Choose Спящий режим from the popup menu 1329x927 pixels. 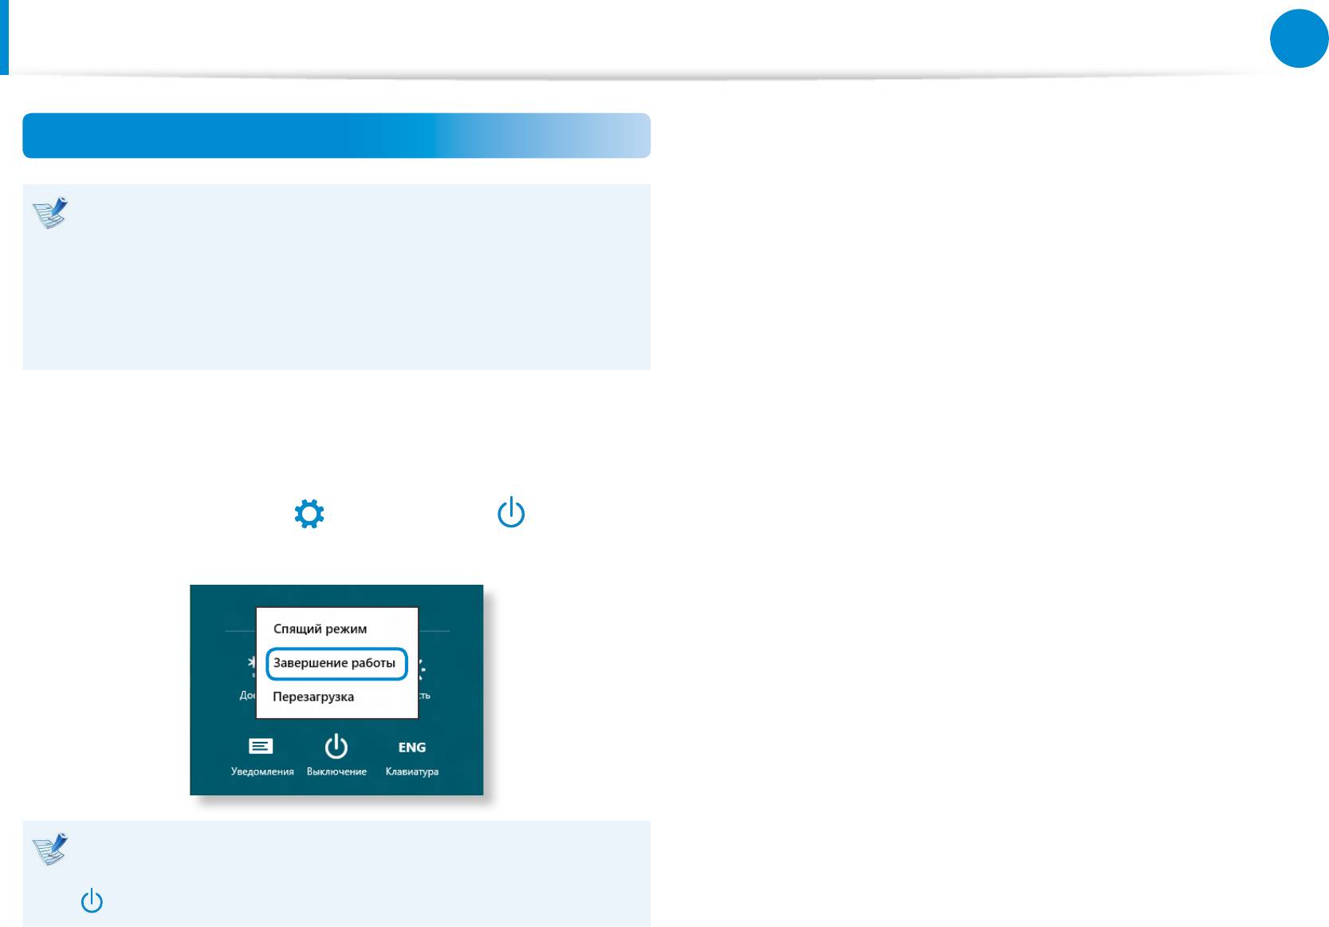tap(320, 629)
